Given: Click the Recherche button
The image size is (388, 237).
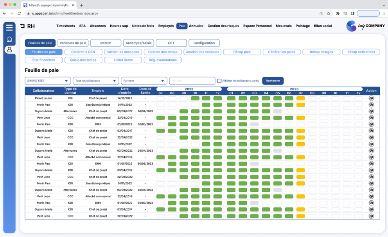Looking at the screenshot, I should pyautogui.click(x=273, y=81).
